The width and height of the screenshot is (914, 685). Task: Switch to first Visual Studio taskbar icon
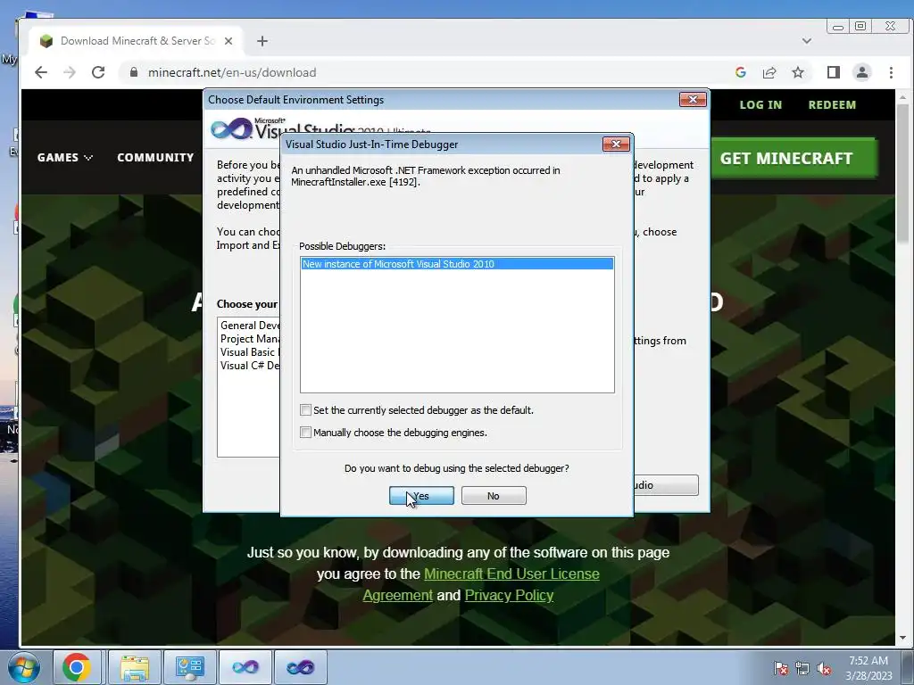tap(245, 667)
